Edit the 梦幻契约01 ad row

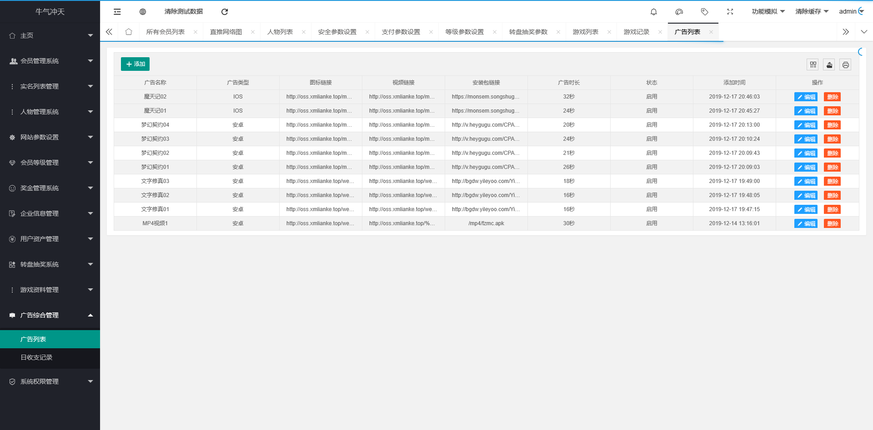coord(806,167)
